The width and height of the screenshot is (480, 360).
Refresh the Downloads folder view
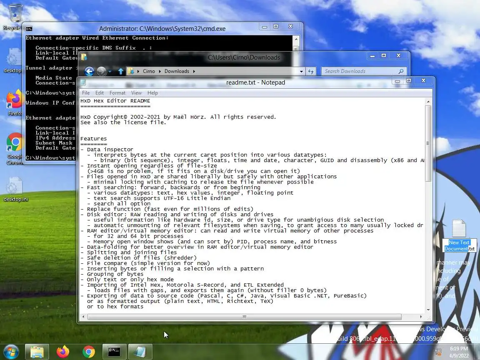click(x=311, y=71)
